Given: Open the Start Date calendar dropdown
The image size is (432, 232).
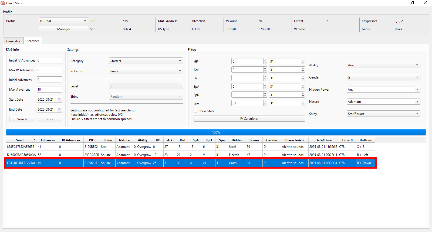Looking at the screenshot, I should [x=59, y=99].
